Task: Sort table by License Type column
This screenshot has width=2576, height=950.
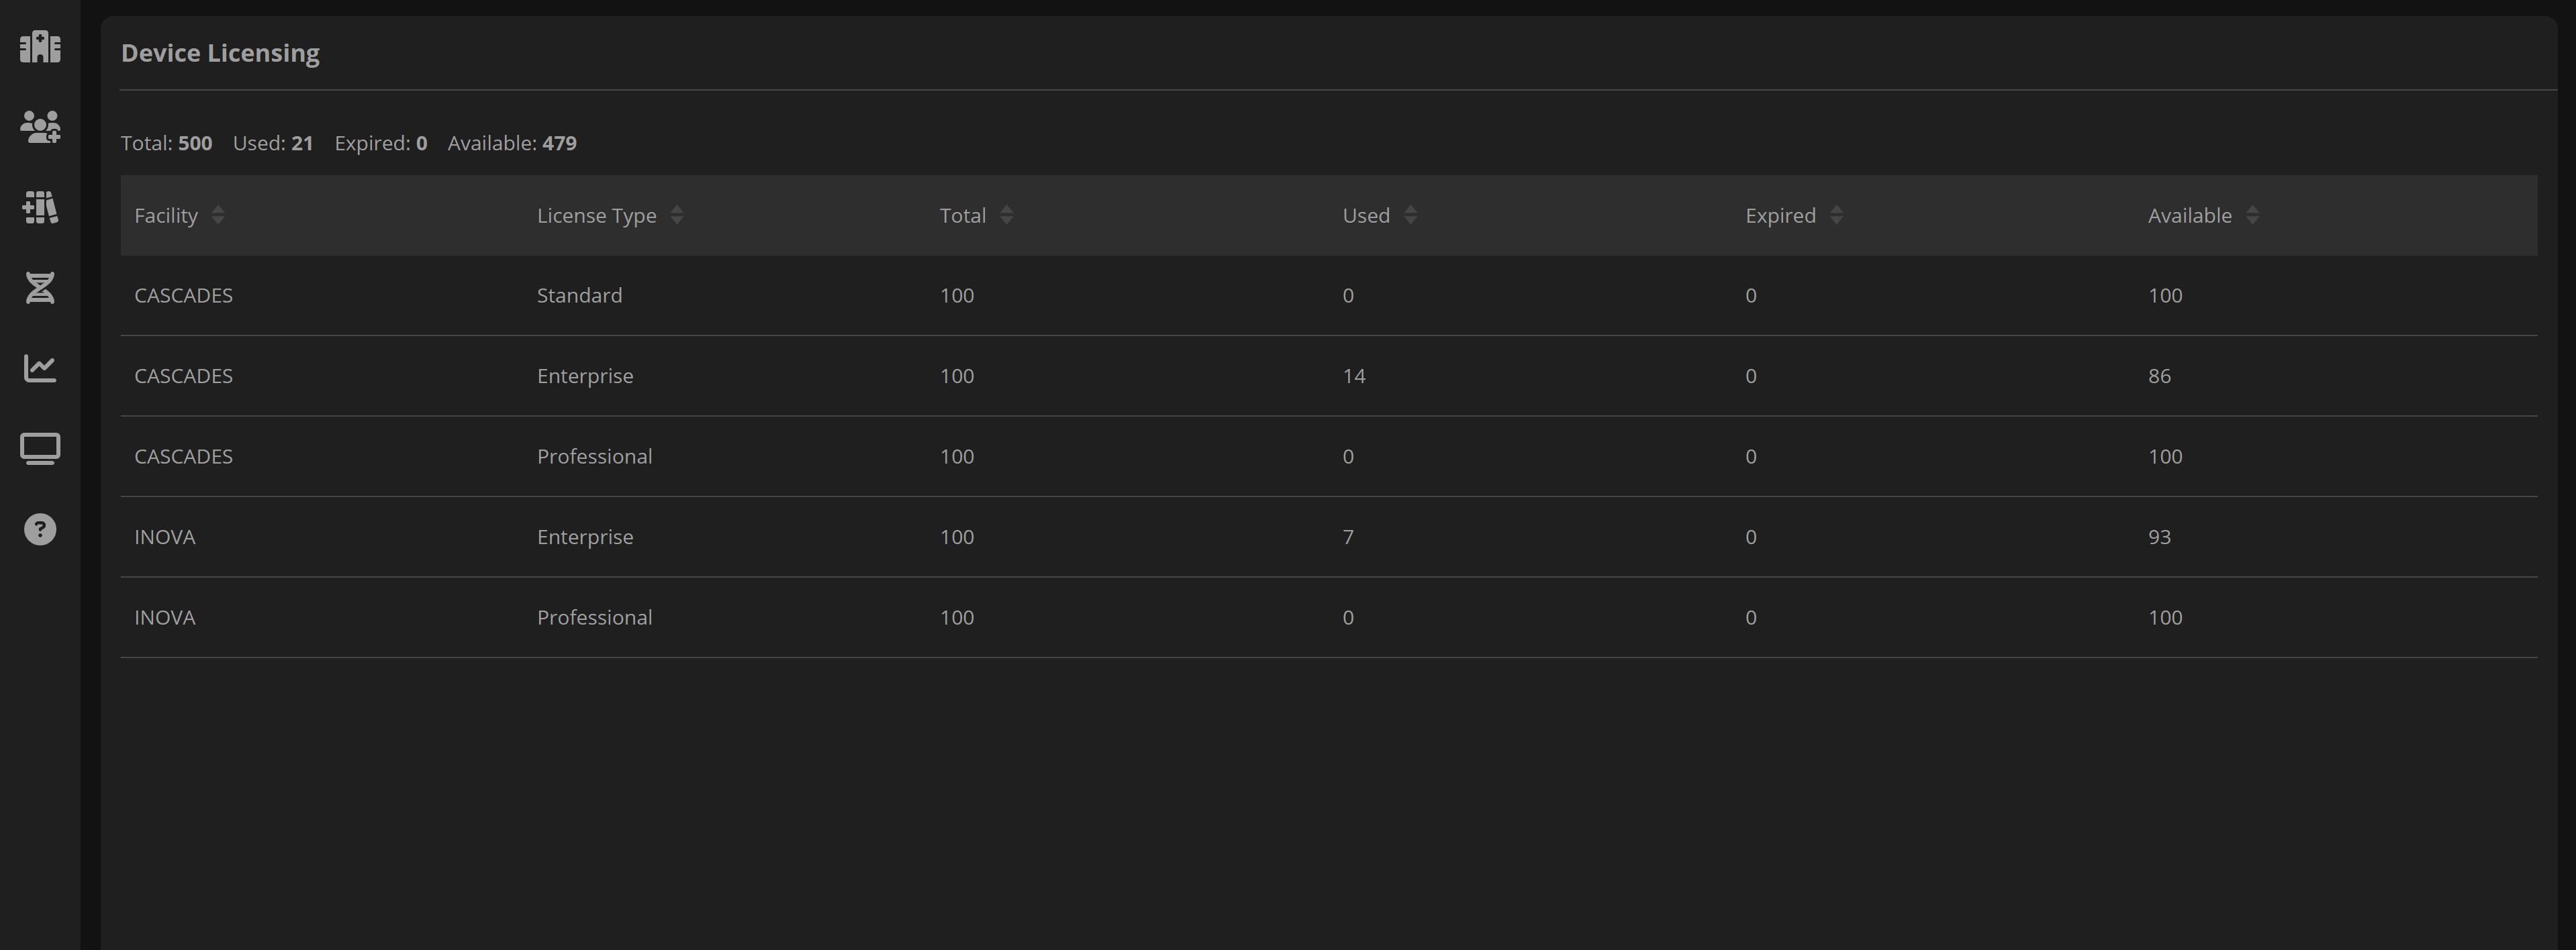Action: (x=677, y=215)
